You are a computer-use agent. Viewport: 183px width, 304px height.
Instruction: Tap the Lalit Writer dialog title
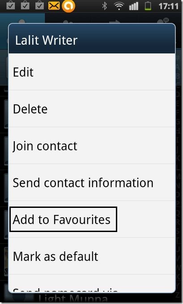coord(46,40)
